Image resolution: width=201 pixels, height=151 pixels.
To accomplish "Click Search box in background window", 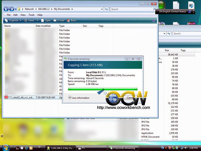I will [187, 34].
